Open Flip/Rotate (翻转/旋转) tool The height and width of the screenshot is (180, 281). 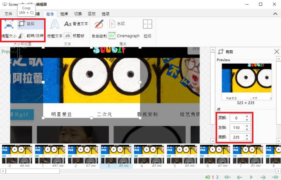click(31, 36)
